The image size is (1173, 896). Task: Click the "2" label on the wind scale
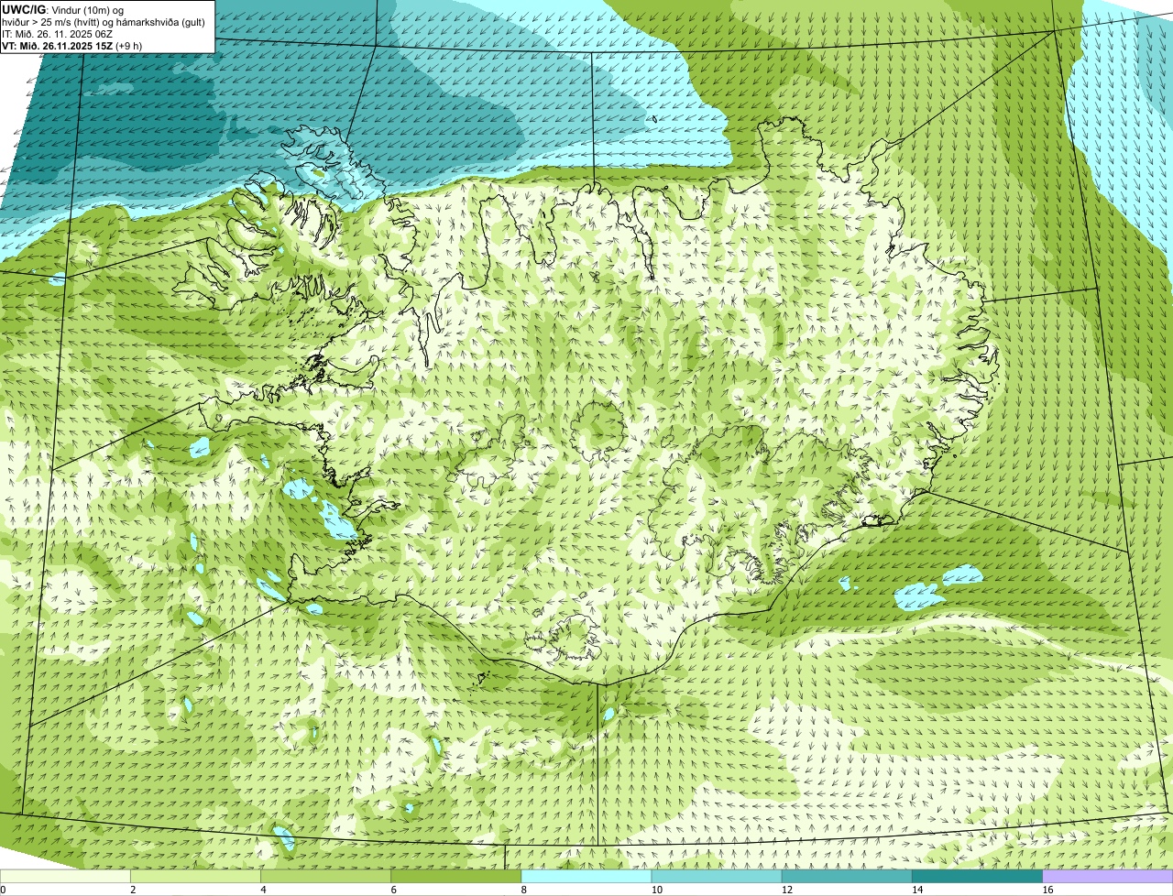click(133, 890)
